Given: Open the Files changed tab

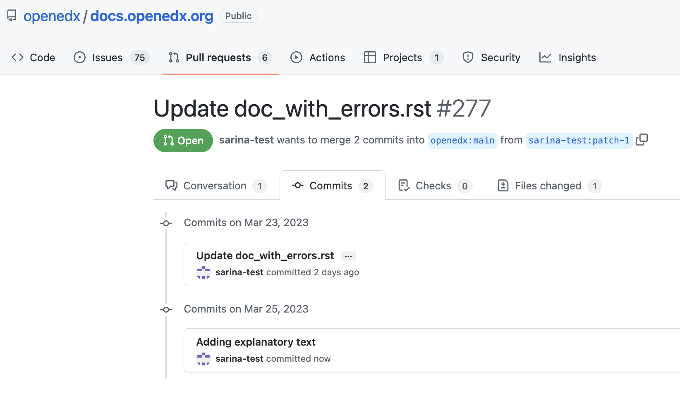Looking at the screenshot, I should pos(547,186).
